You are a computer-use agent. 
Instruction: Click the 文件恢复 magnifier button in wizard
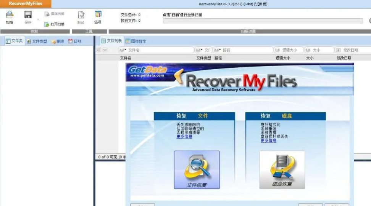(197, 170)
